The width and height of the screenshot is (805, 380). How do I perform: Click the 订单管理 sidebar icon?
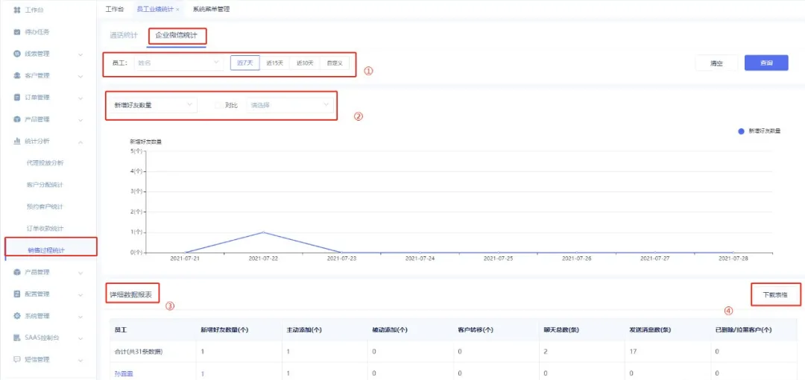(17, 97)
